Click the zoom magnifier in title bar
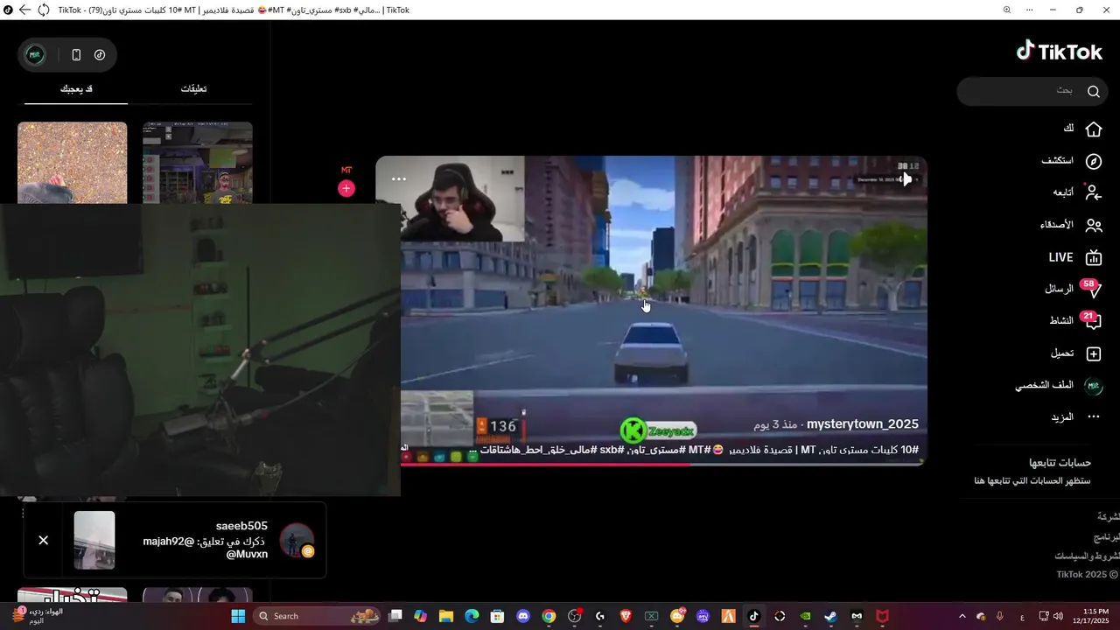The width and height of the screenshot is (1120, 630). click(1006, 10)
